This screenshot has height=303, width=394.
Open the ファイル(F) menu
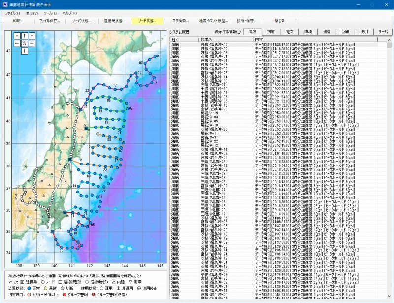[x=12, y=13]
